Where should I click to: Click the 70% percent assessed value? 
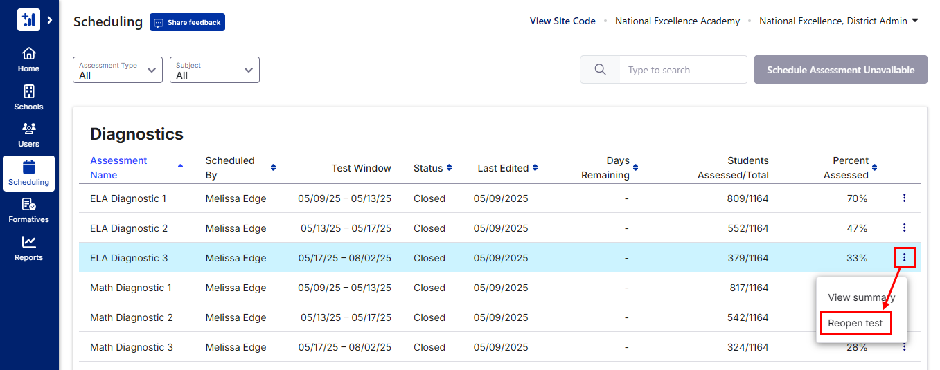click(857, 198)
